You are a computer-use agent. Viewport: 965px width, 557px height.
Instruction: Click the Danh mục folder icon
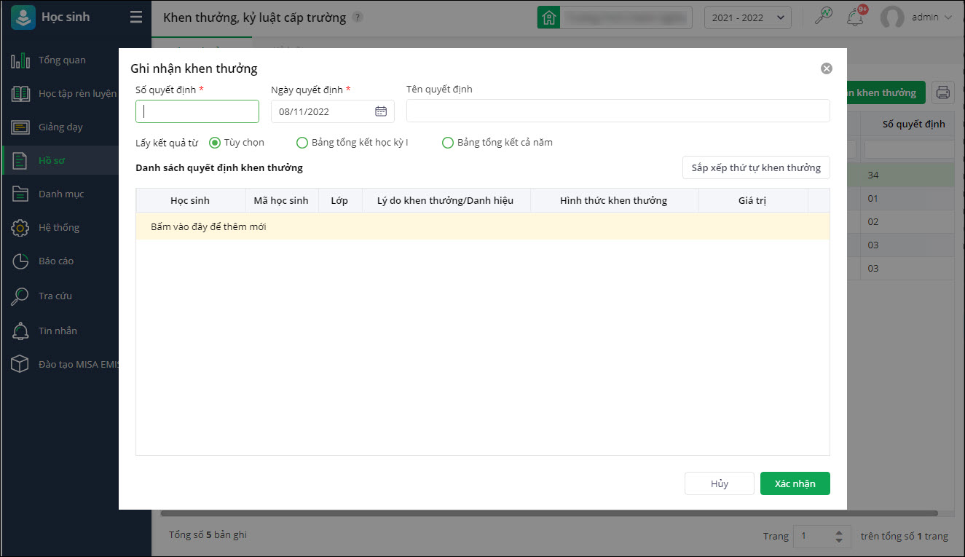(20, 194)
